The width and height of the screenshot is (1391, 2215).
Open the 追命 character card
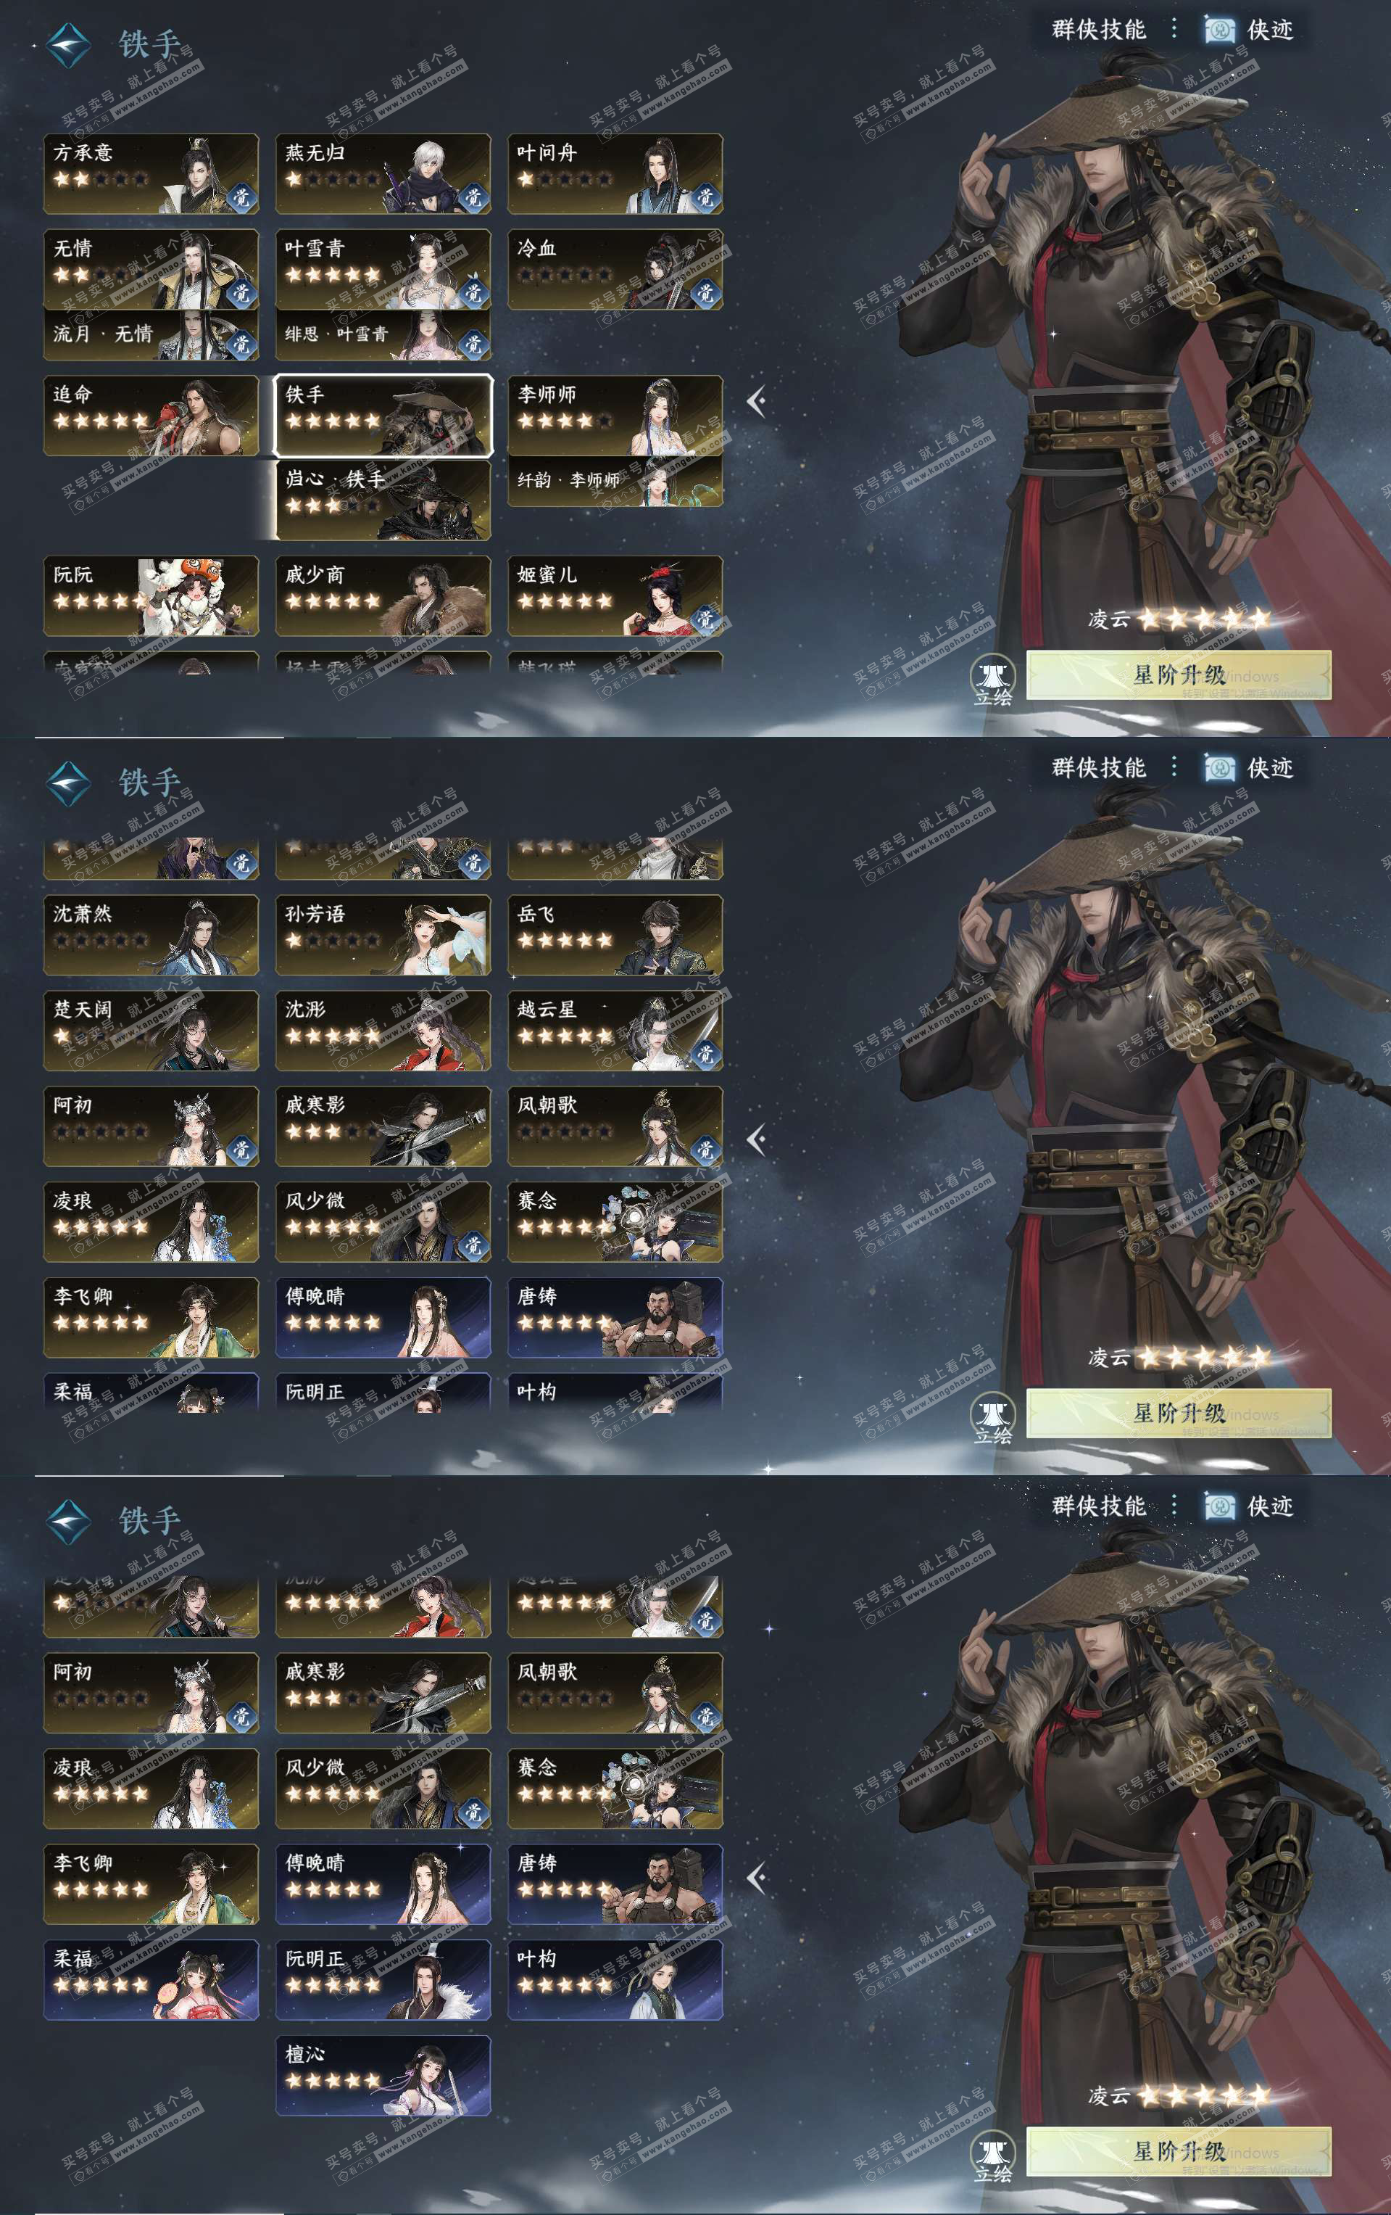(x=151, y=415)
